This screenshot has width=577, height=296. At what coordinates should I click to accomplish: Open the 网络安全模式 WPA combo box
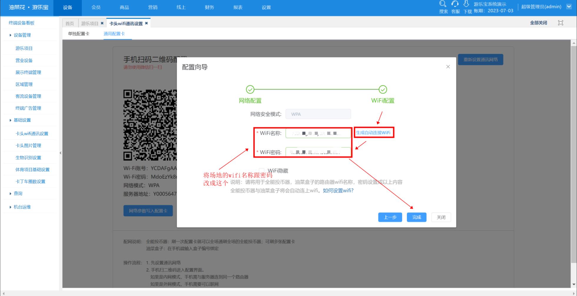point(318,114)
